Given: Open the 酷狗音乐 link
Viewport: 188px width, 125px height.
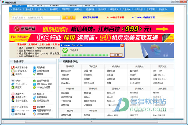Looking at the screenshot, I should tap(134, 71).
